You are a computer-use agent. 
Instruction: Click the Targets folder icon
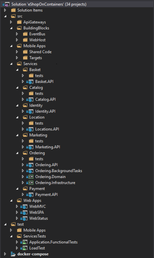click(x=25, y=58)
